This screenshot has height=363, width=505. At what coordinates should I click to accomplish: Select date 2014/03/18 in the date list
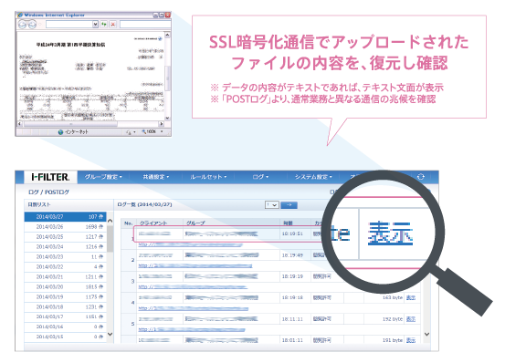66,306
